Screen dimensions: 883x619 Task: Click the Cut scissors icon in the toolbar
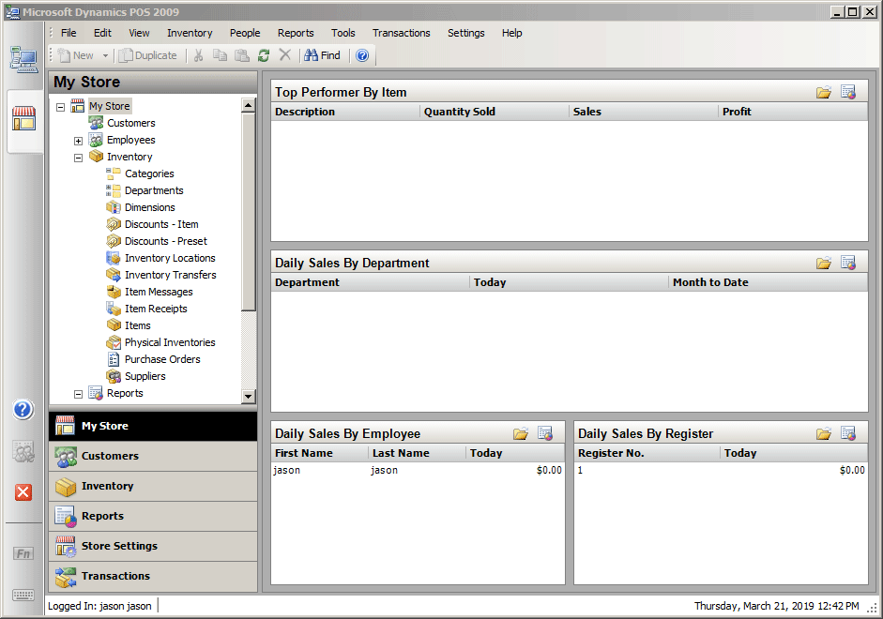pyautogui.click(x=198, y=55)
